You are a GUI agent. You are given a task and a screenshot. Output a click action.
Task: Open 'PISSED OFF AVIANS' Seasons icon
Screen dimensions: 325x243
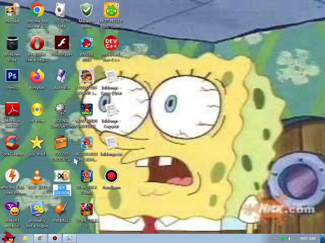86,82
